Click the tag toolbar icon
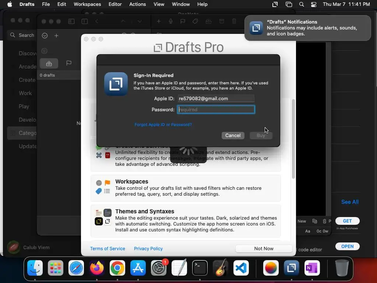Viewport: 377px width, 283px height. click(195, 21)
